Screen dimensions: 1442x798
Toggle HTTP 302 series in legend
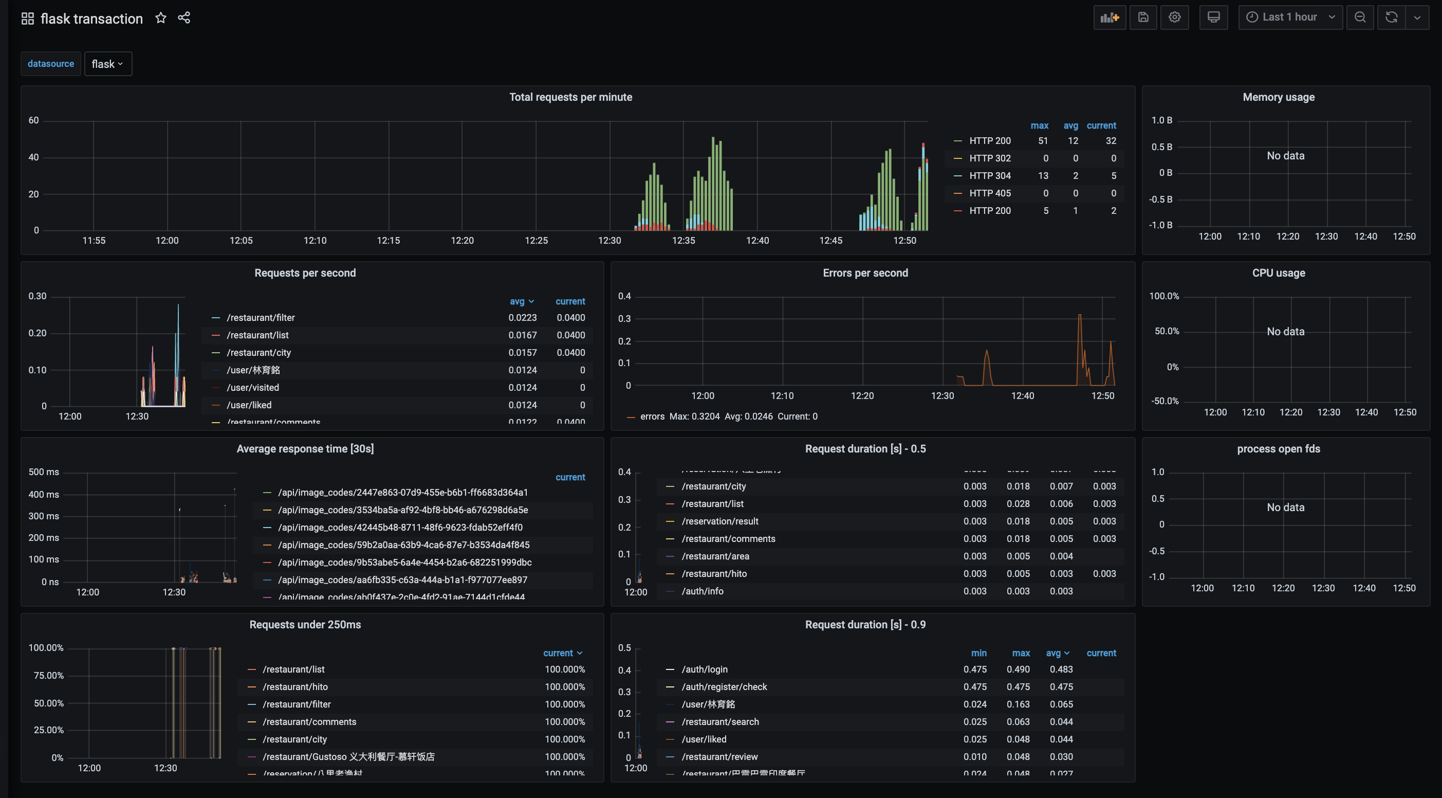tap(990, 158)
